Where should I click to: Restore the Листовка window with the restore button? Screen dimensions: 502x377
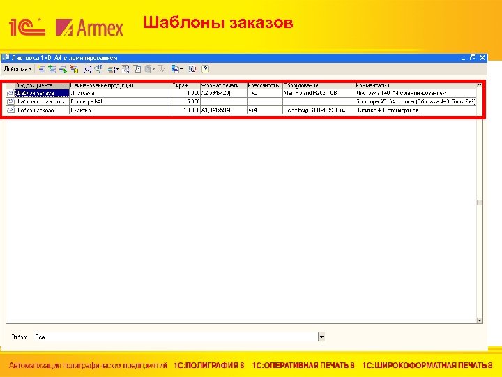click(x=472, y=58)
